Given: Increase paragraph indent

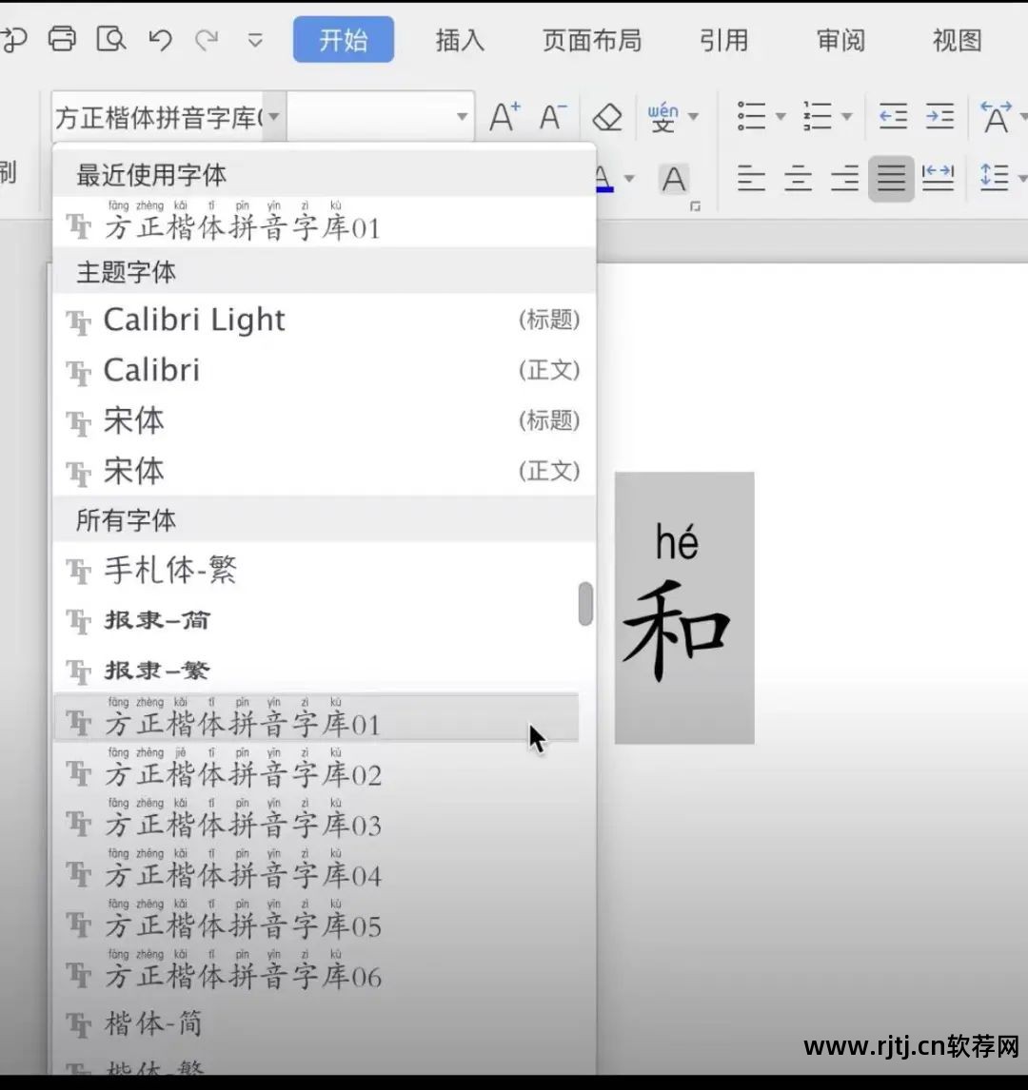Looking at the screenshot, I should [x=939, y=116].
